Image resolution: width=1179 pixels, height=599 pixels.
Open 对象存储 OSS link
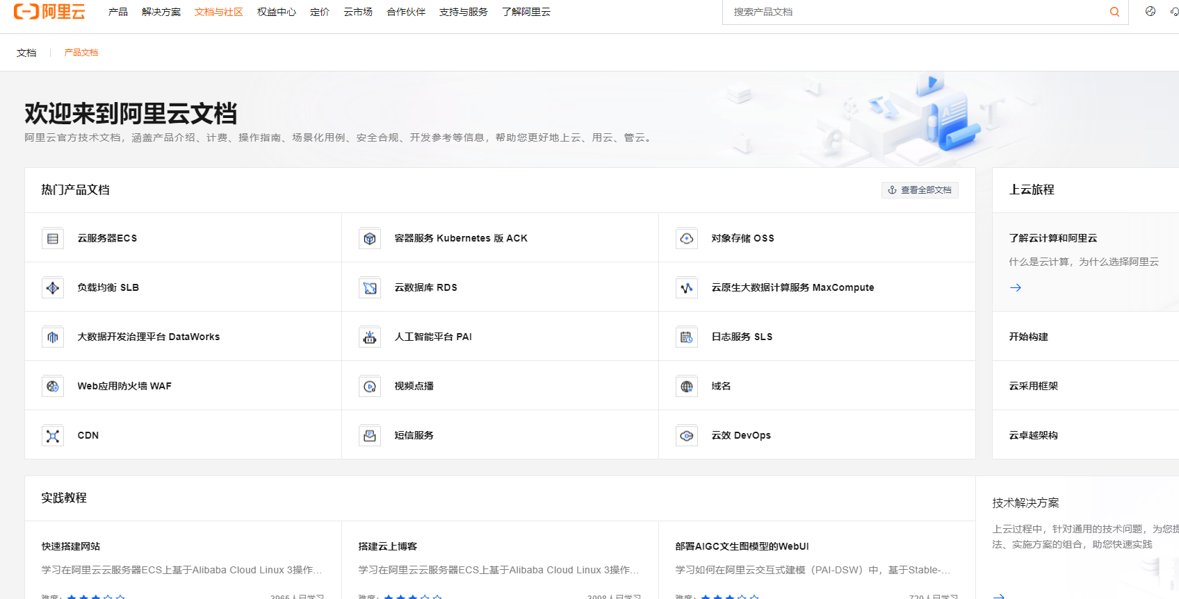click(x=742, y=238)
